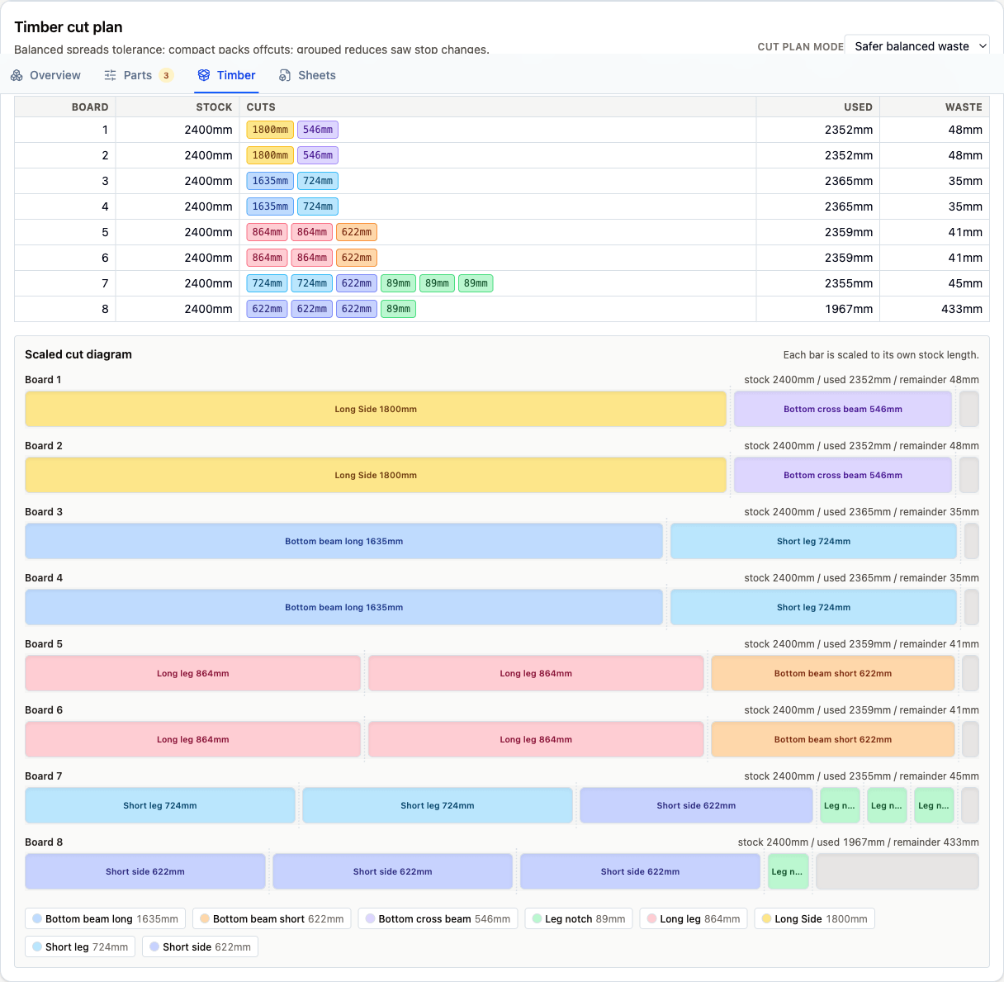This screenshot has height=982, width=1004.
Task: Click the Long leg 864mm legend item
Action: coord(694,918)
